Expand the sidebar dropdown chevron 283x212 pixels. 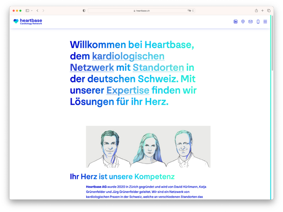coord(32,11)
